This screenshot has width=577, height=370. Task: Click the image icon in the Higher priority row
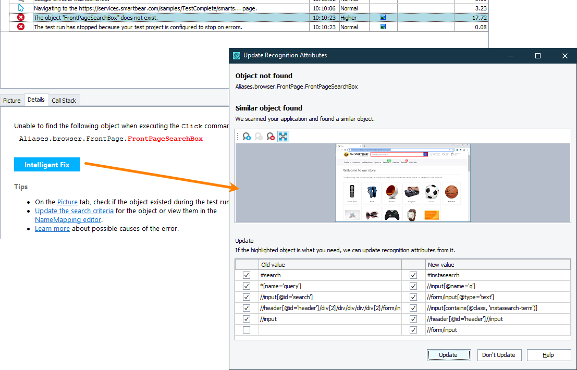(x=383, y=17)
